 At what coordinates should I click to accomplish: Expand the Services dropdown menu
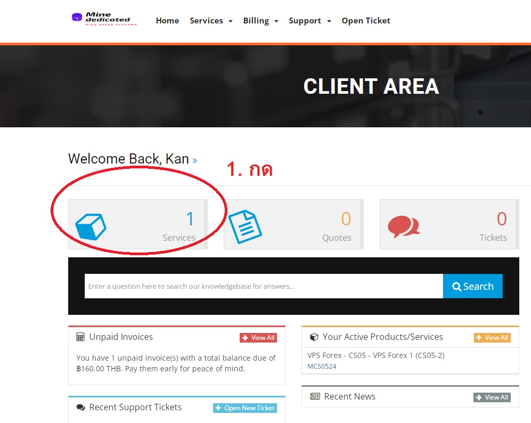pyautogui.click(x=211, y=21)
